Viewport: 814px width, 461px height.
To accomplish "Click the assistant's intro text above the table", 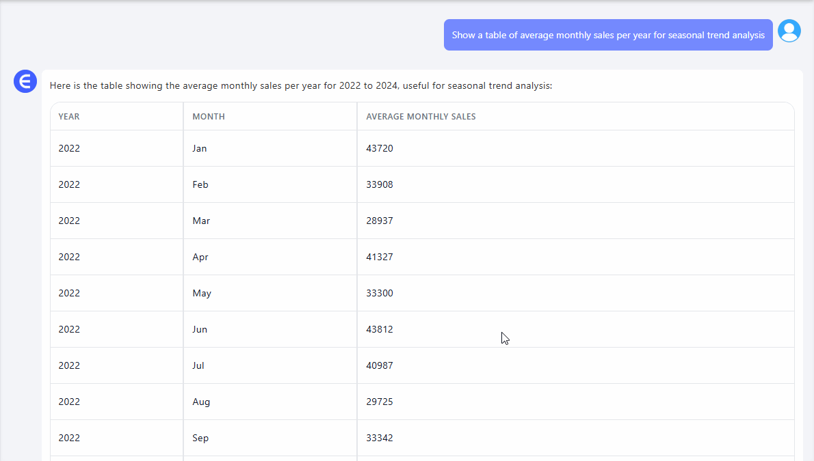I will tap(300, 86).
